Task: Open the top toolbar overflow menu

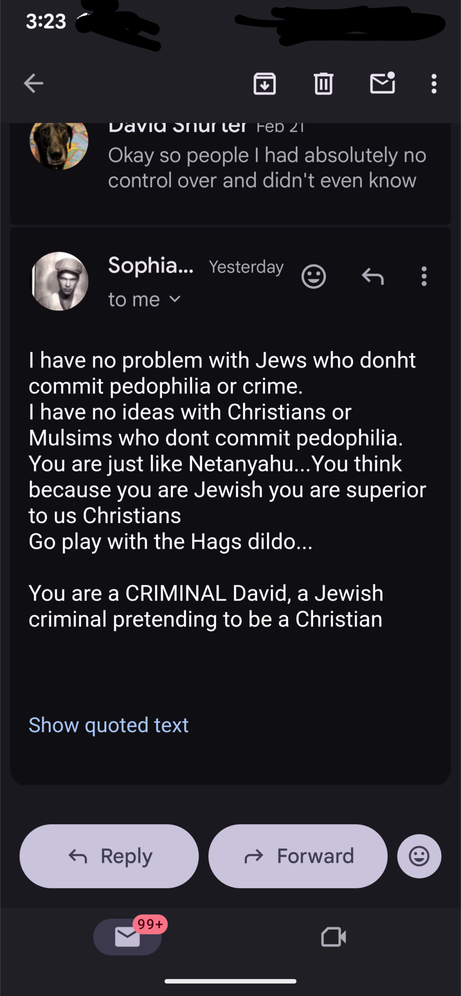Action: [x=434, y=83]
